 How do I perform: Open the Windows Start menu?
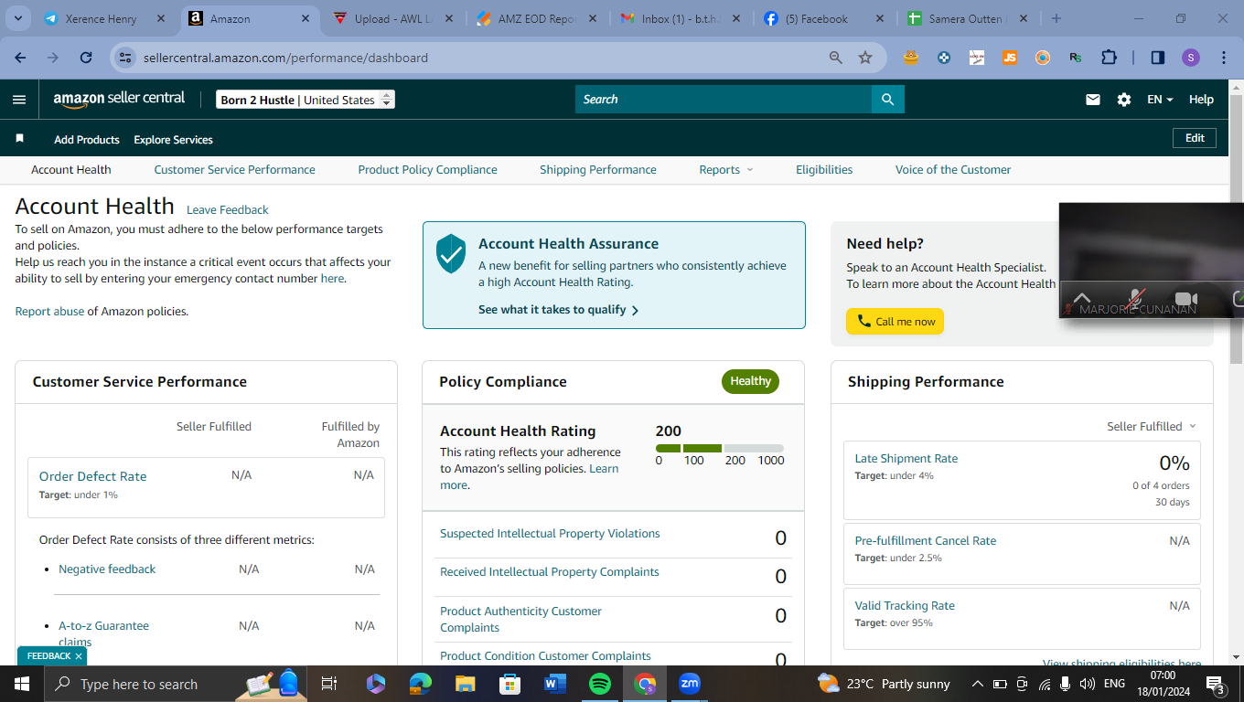tap(21, 684)
